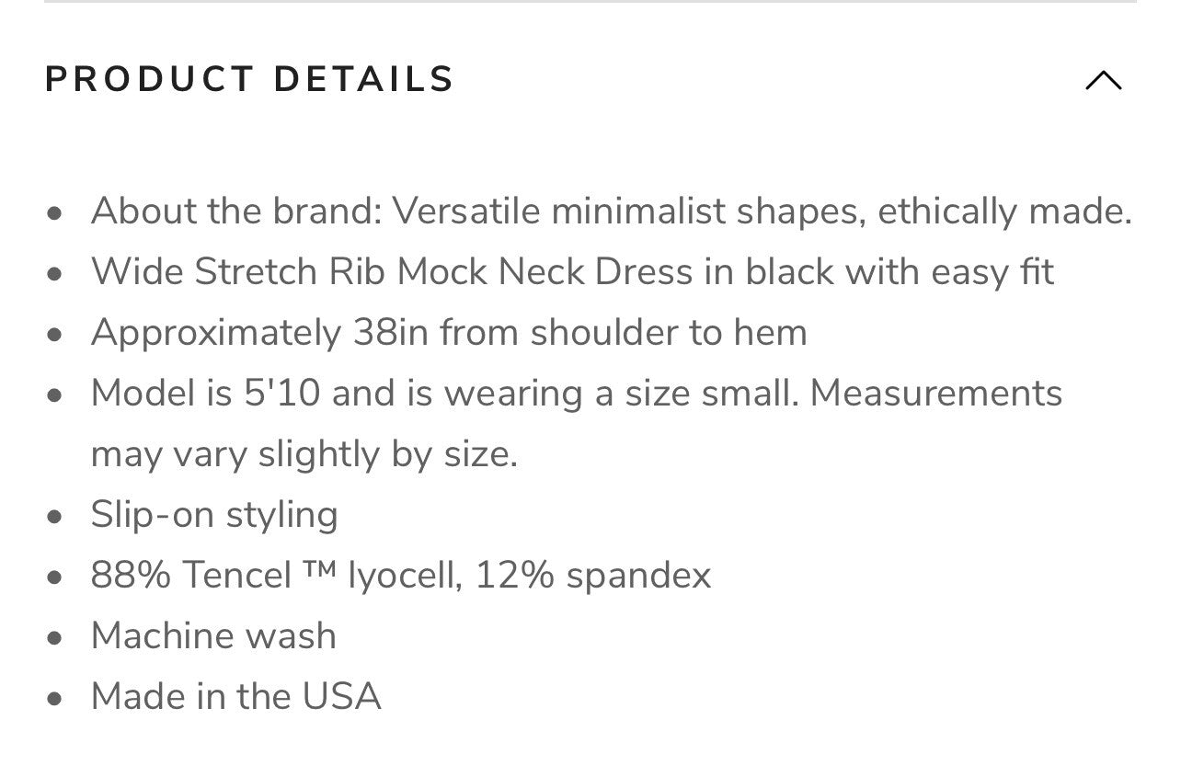The height and width of the screenshot is (777, 1181).
Task: Select the Machine wash care instruction
Action: (x=213, y=635)
